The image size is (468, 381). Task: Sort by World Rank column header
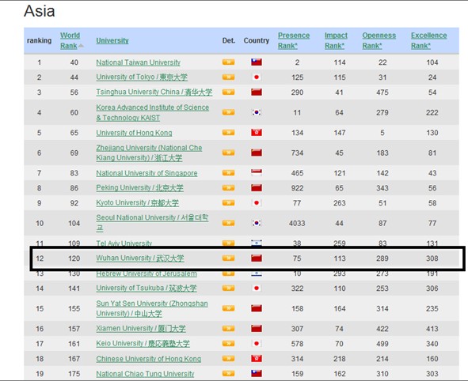click(70, 40)
